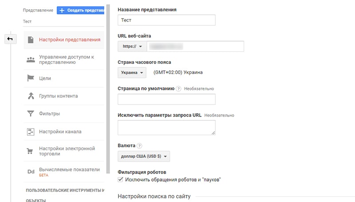Click the channel settings icon
Screen dimensions: 355x202
point(31,132)
